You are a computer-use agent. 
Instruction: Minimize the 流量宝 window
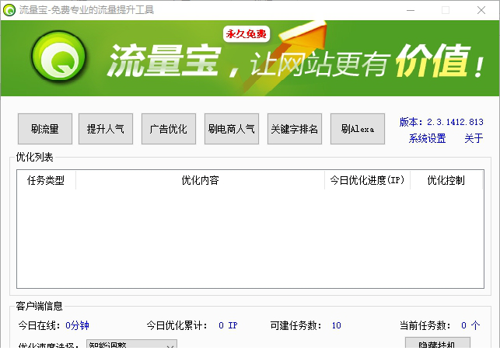click(x=411, y=10)
